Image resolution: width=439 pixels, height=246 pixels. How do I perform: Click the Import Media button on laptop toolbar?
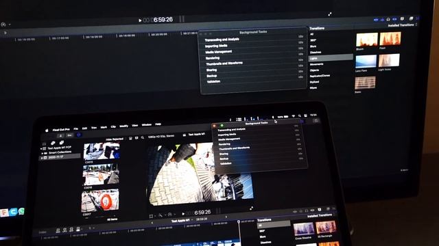60,135
